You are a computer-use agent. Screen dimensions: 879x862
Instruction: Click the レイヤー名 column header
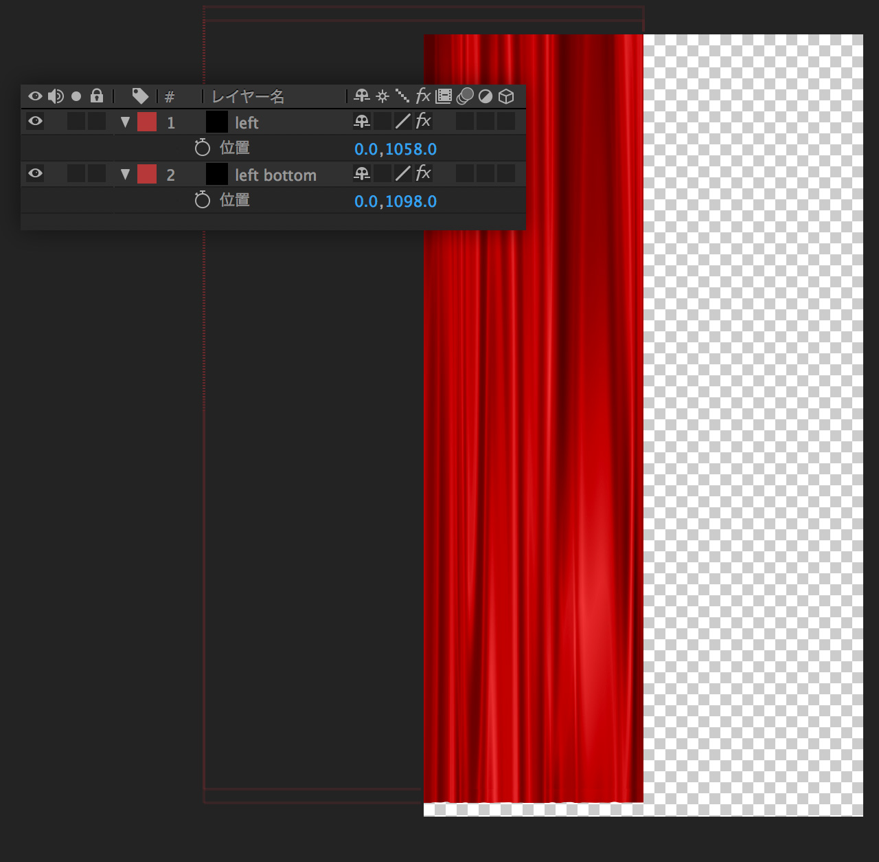(x=248, y=97)
